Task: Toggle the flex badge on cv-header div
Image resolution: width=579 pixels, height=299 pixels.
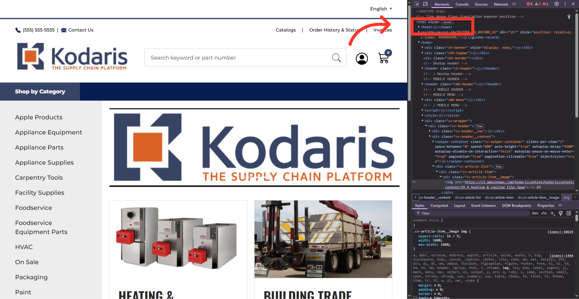Action: pyautogui.click(x=480, y=126)
